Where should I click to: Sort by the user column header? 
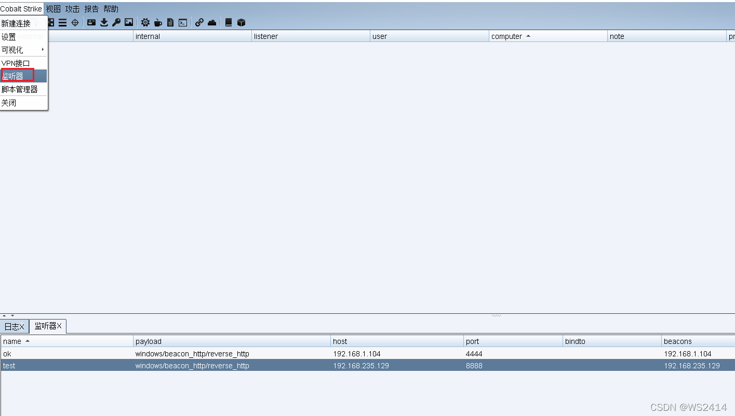click(430, 36)
